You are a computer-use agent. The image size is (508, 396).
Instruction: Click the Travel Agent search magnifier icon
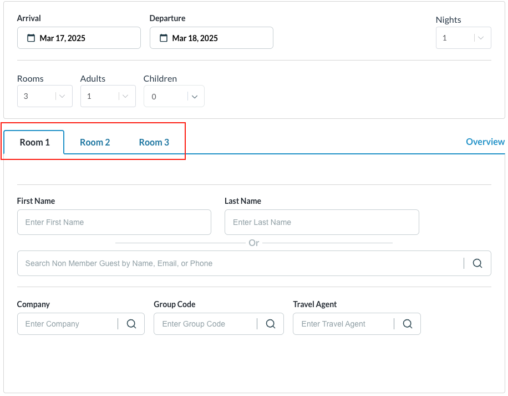pyautogui.click(x=408, y=324)
